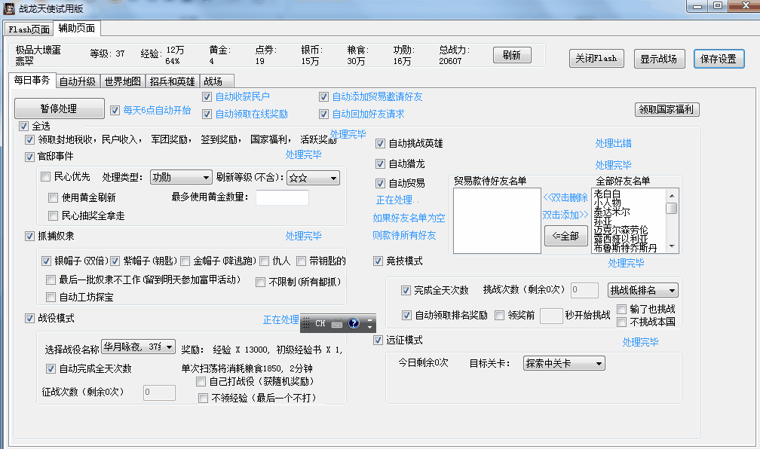The height and width of the screenshot is (449, 760).
Task: Switch to the 招兵和英雄 tab
Action: coord(172,81)
